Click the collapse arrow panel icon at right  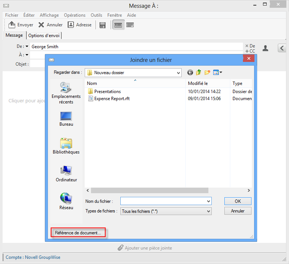[x=282, y=48]
